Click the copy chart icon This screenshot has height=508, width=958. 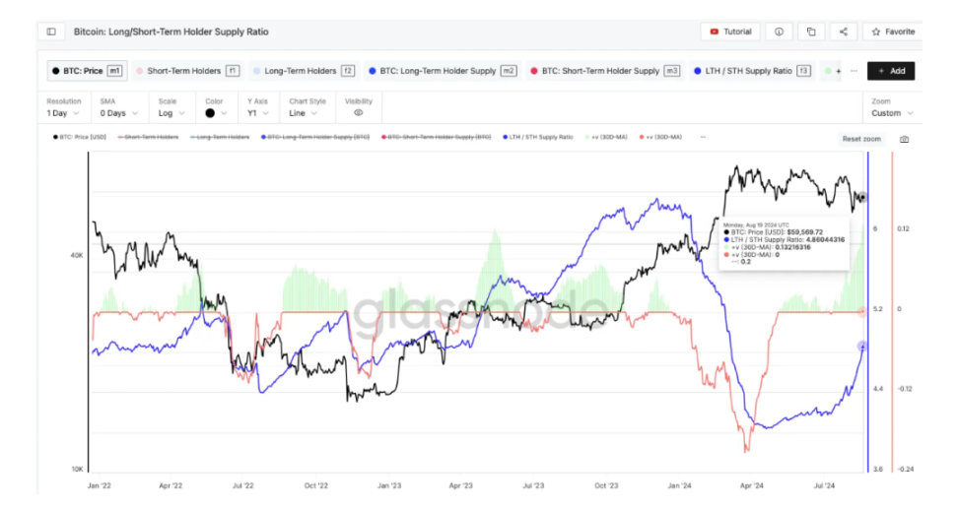pyautogui.click(x=811, y=32)
